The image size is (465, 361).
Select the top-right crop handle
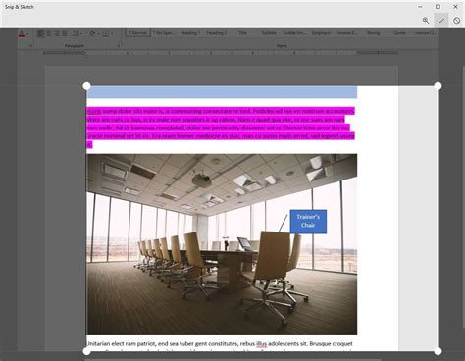pos(438,86)
